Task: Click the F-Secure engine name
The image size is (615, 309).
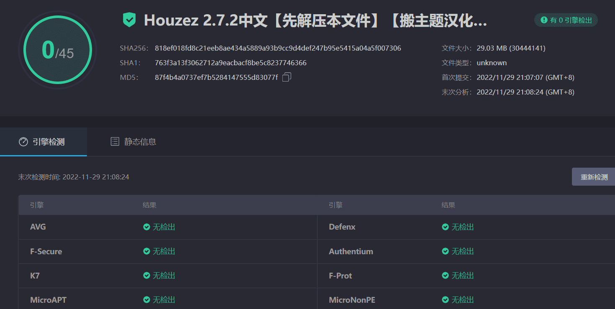Action: (x=46, y=251)
